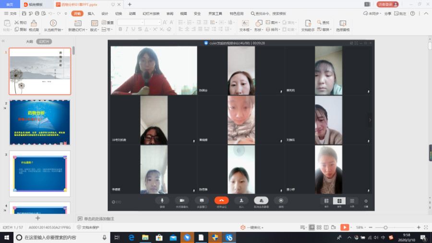Click the Format Painter tool
Image resolution: width=432 pixels, height=243 pixels.
(x=34, y=26)
